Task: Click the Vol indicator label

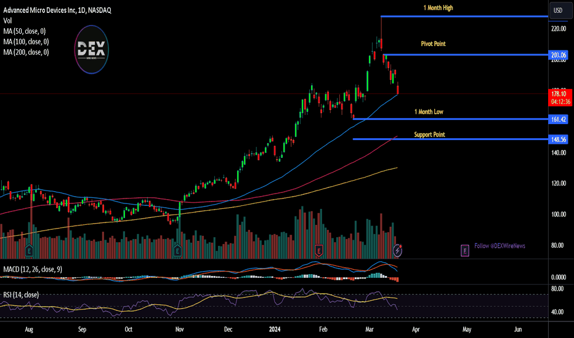Action: click(x=7, y=21)
